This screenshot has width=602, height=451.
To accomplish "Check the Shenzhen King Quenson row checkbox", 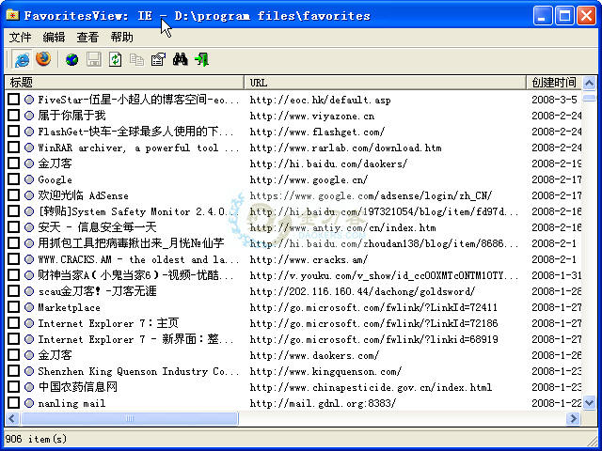I will (x=13, y=371).
